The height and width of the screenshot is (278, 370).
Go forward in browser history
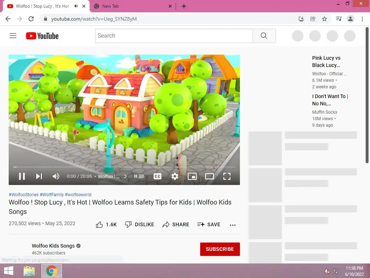point(20,19)
